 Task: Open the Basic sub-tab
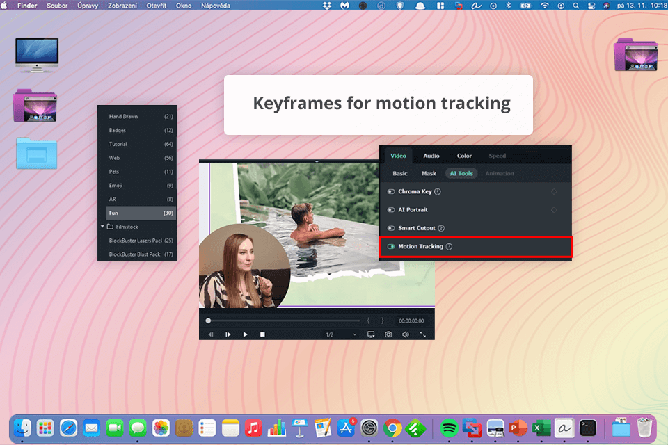tap(400, 173)
